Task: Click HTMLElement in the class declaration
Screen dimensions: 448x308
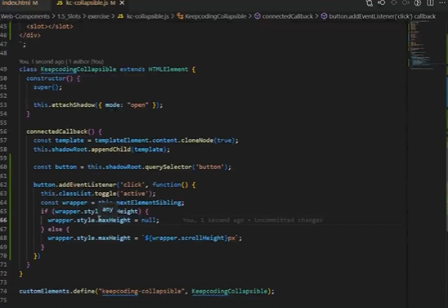Action: pos(168,69)
